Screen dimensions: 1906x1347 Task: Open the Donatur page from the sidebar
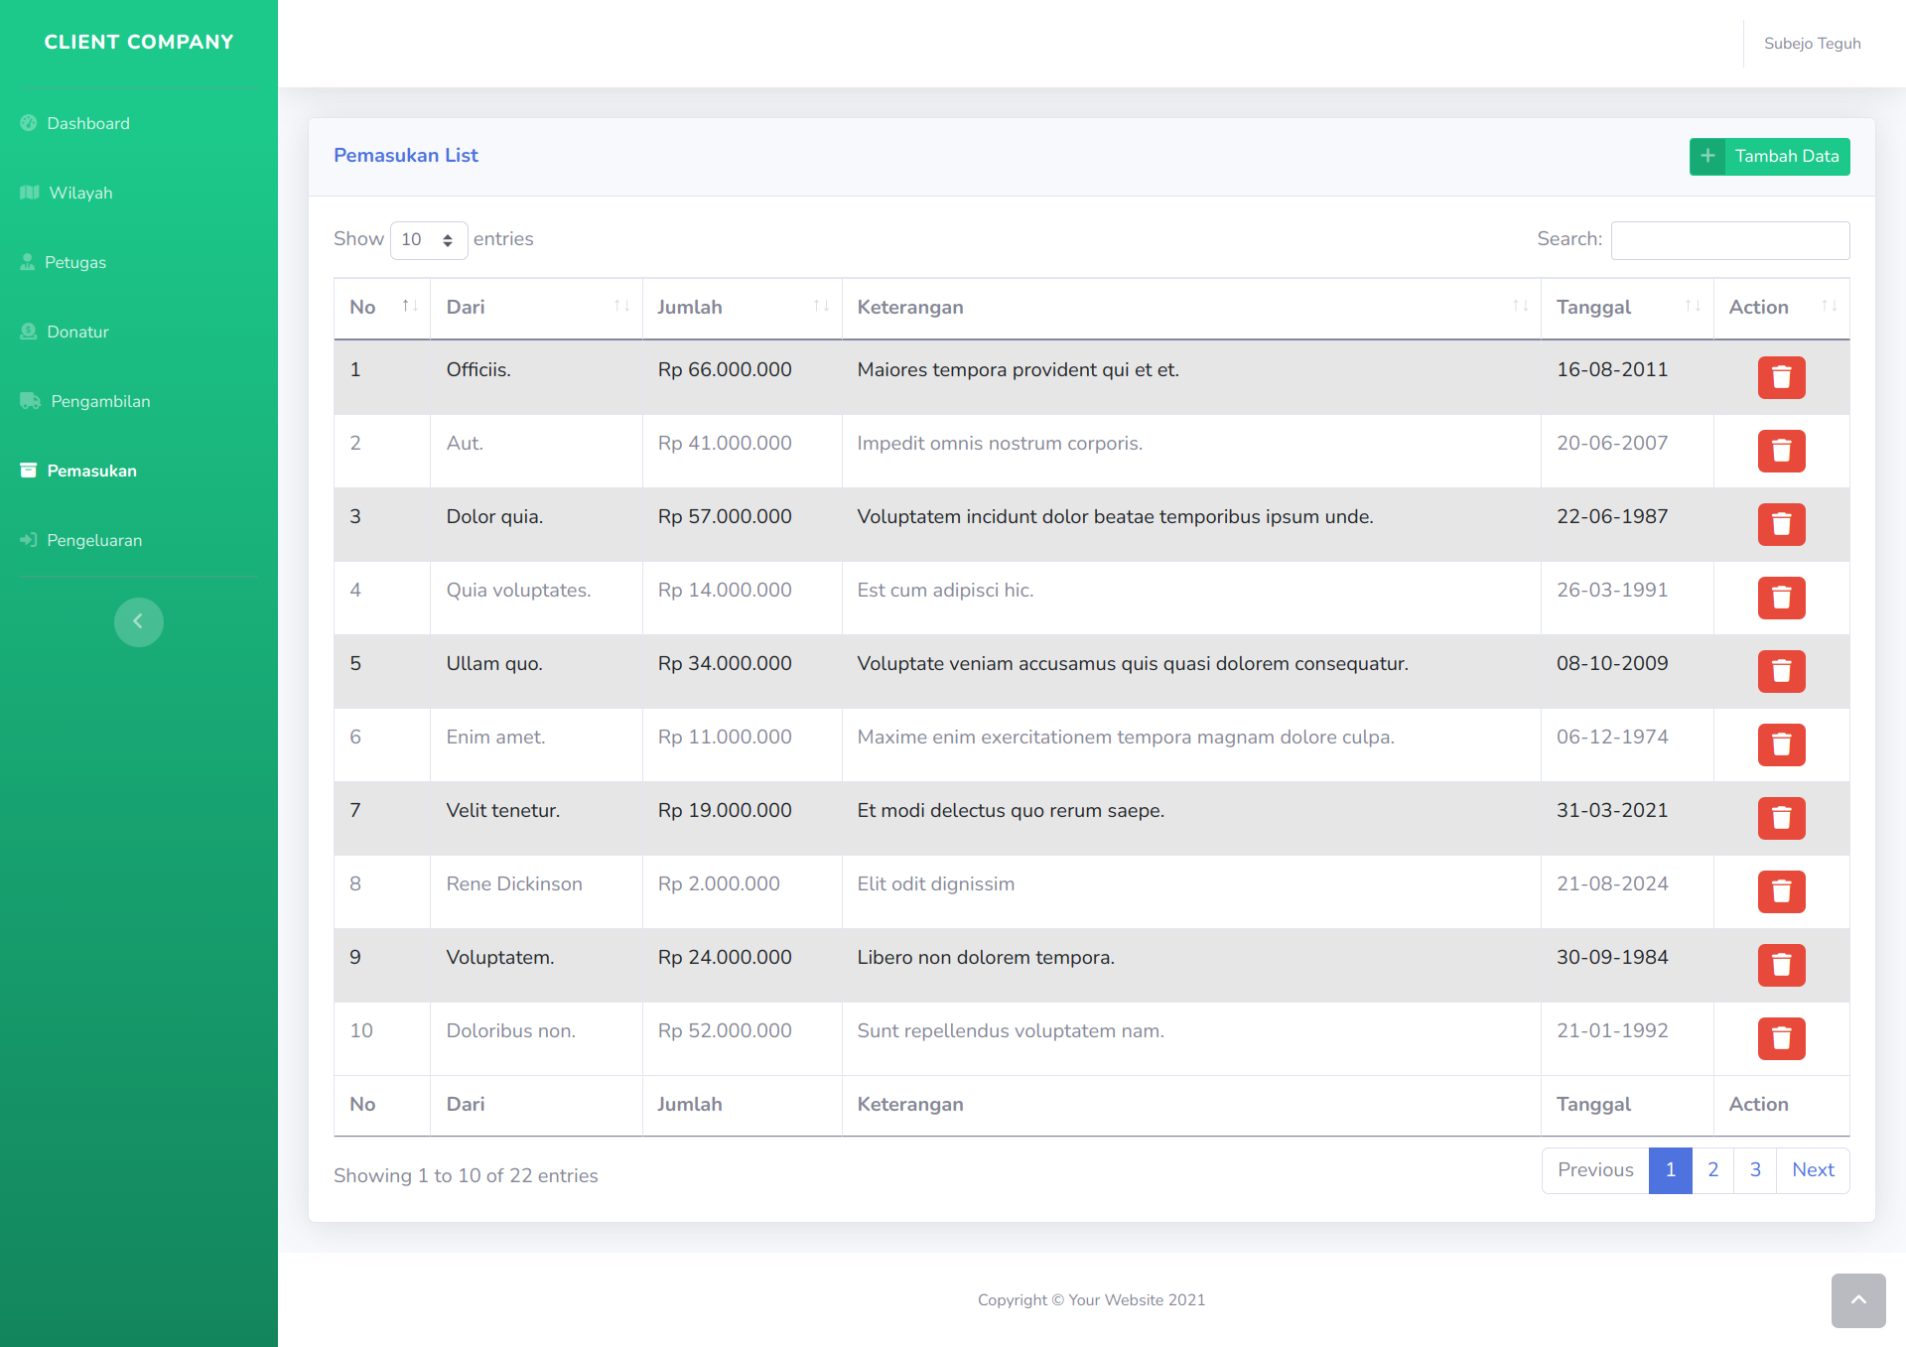tap(77, 332)
